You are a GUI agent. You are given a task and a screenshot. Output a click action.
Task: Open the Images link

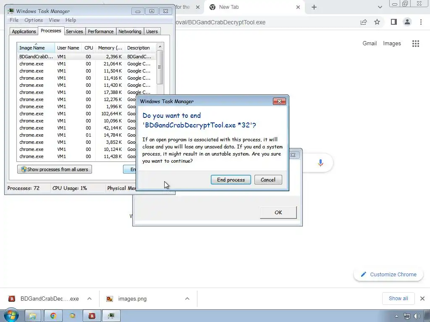tap(392, 43)
